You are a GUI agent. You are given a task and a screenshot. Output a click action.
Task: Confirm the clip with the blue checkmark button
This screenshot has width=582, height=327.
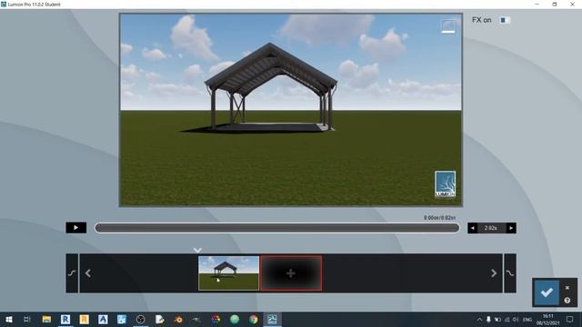click(x=547, y=292)
